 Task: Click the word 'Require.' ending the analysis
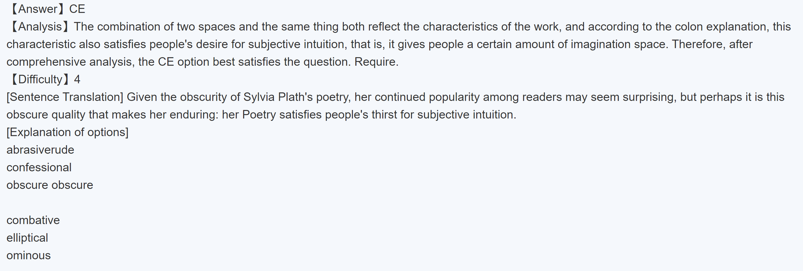pyautogui.click(x=376, y=62)
